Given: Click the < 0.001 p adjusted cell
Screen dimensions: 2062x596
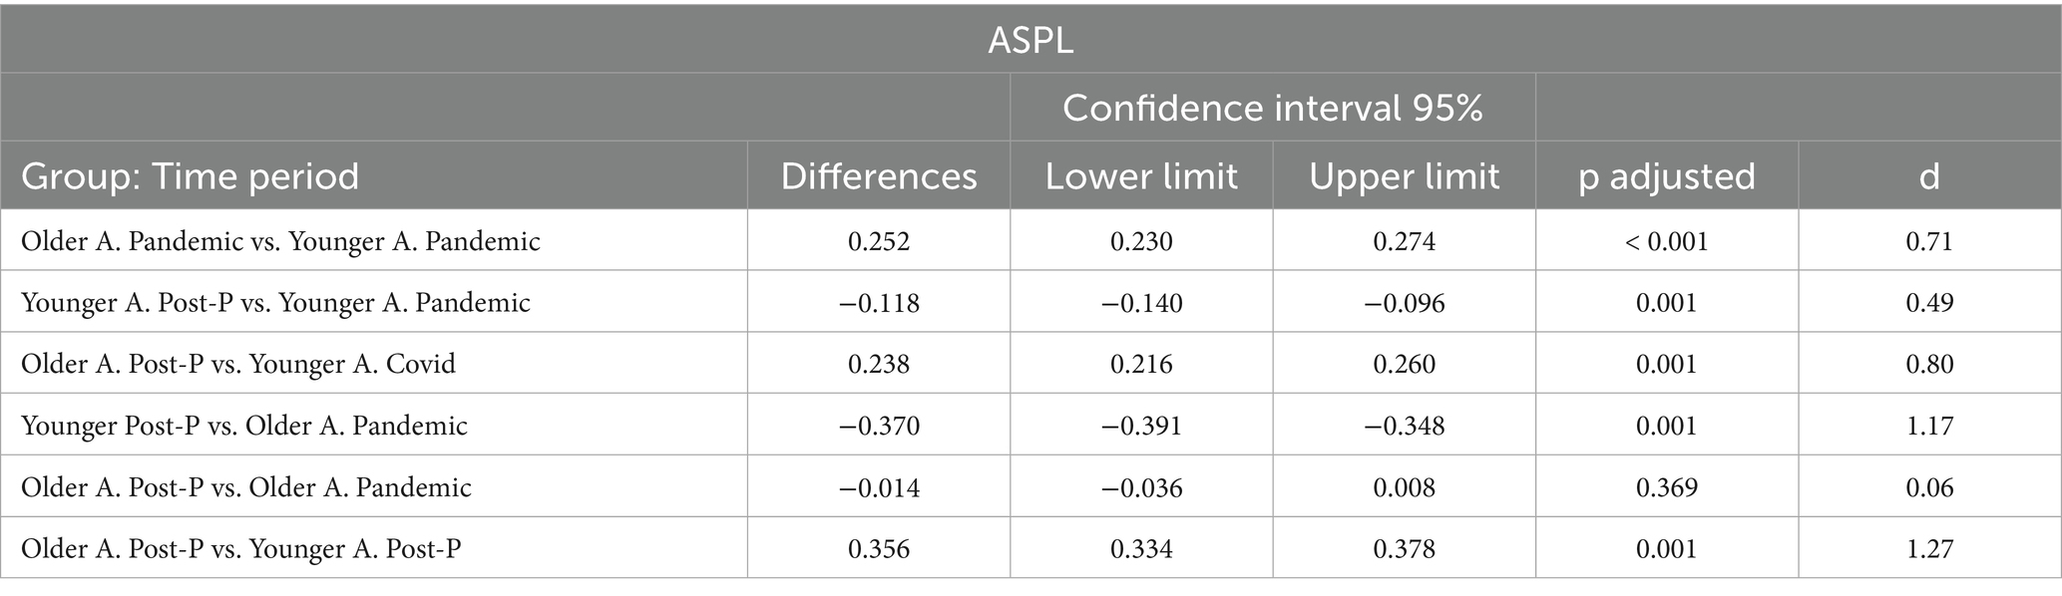Looking at the screenshot, I should [x=1666, y=241].
